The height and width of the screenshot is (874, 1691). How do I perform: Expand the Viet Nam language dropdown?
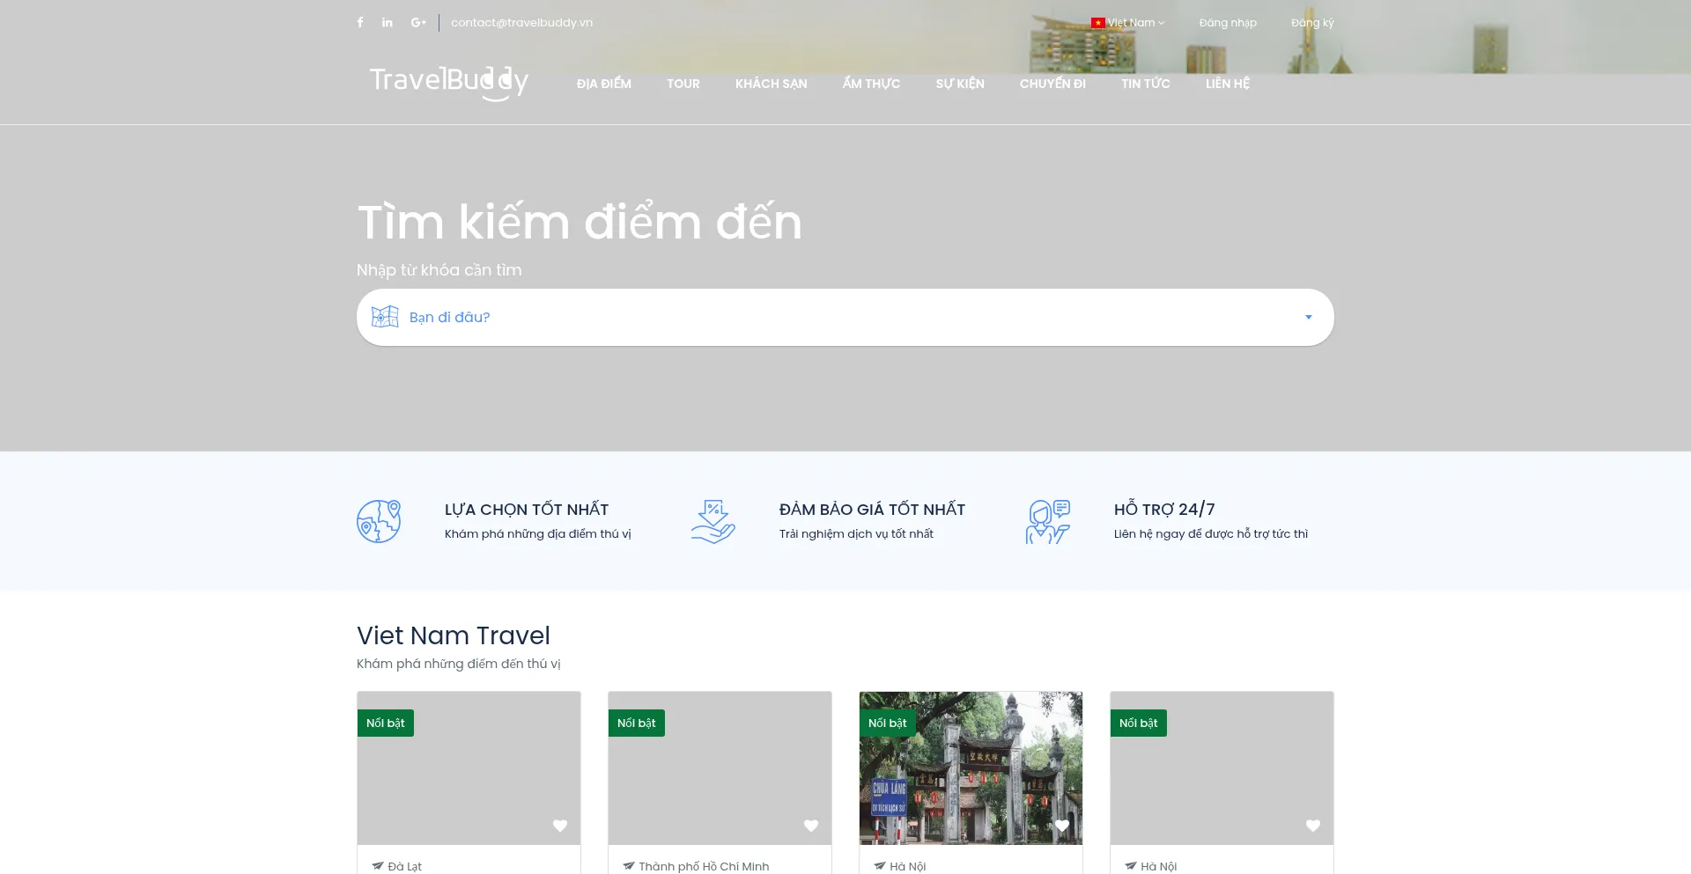1128,23
